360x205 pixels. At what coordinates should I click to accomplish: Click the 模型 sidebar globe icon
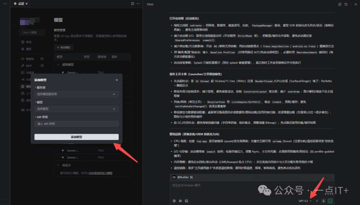point(23,87)
